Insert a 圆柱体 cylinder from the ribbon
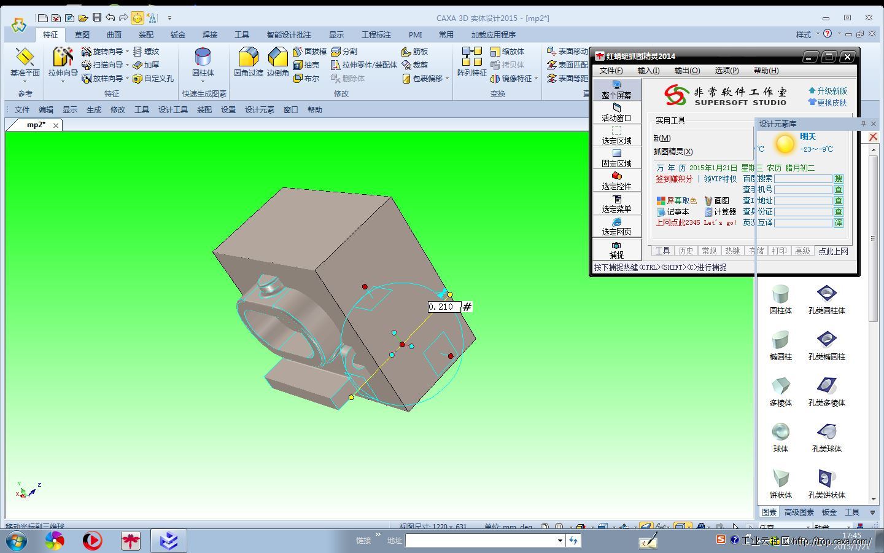The image size is (884, 553). [203, 62]
